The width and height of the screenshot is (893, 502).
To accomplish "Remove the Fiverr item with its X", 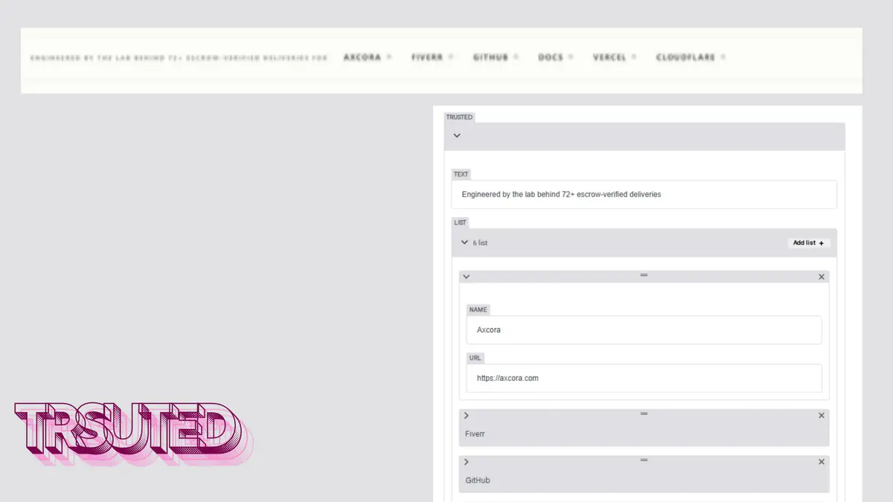I will [x=822, y=416].
